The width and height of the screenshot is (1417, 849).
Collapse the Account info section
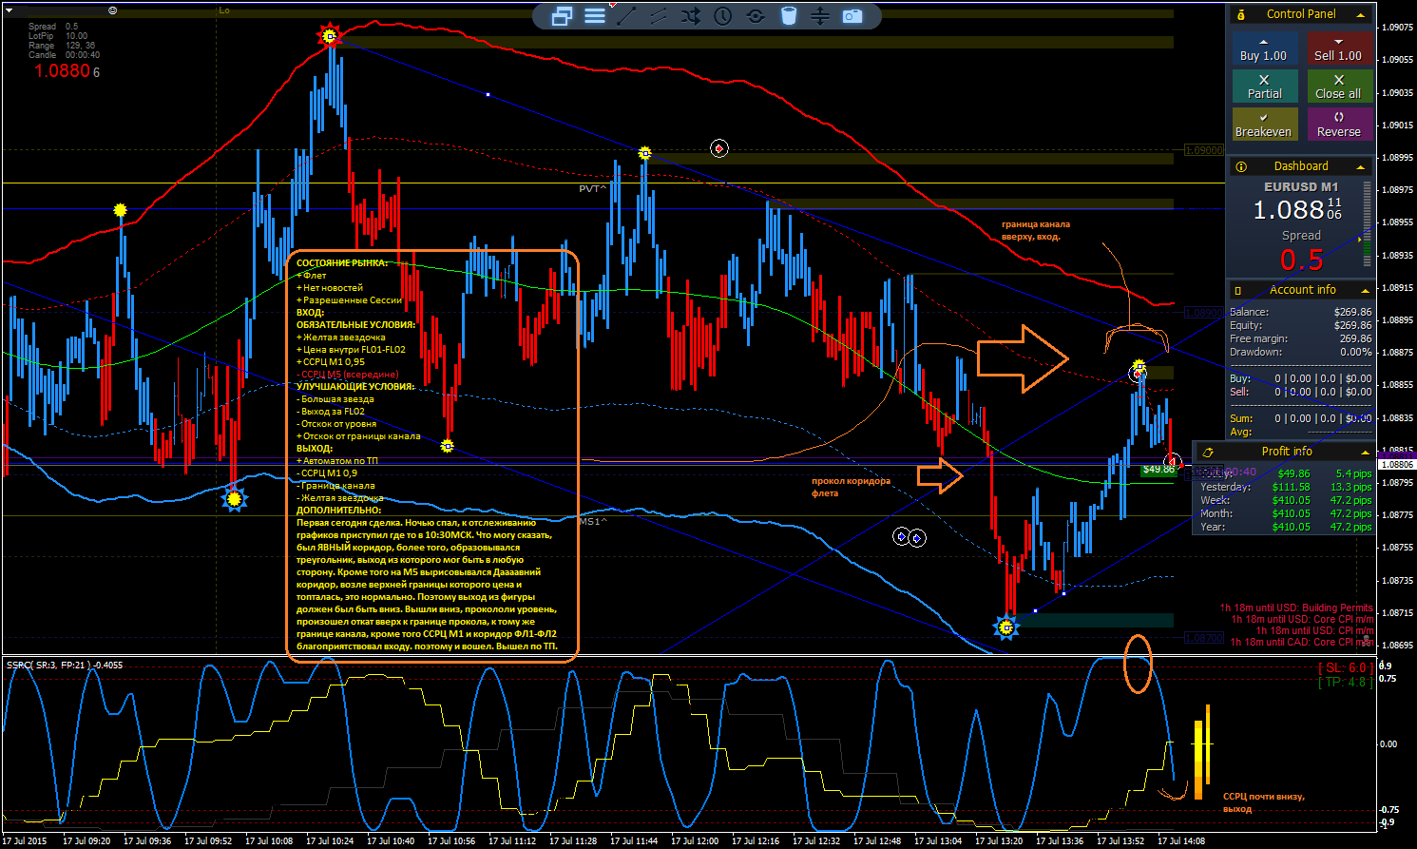[x=1366, y=290]
